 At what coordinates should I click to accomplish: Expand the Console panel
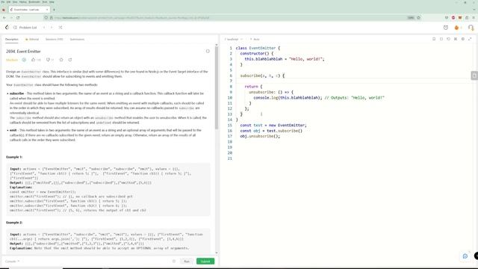point(12,262)
